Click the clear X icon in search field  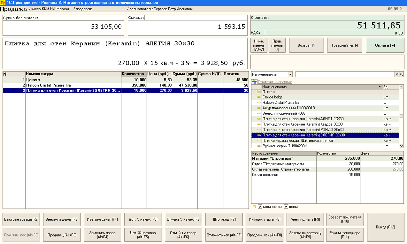(397, 74)
